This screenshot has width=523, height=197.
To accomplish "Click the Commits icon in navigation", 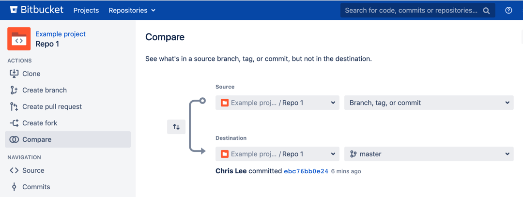I will [14, 187].
